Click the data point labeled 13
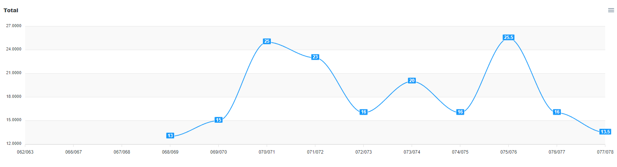This screenshot has width=617, height=167. point(170,136)
